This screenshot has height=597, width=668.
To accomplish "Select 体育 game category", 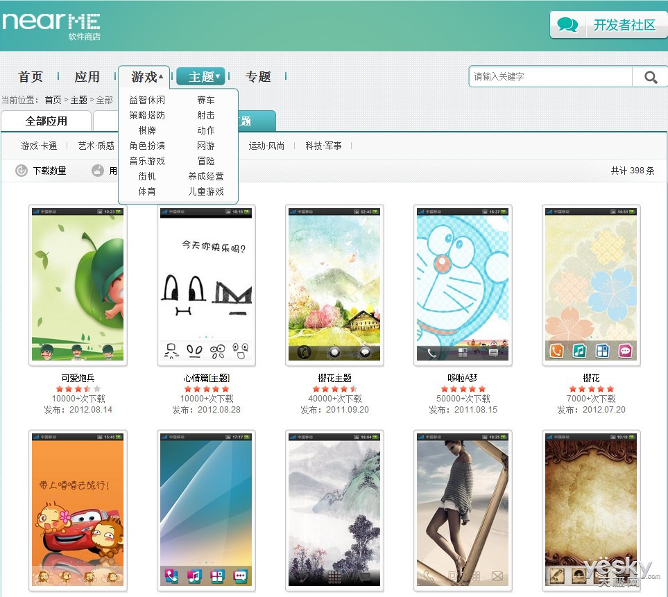I will coord(147,191).
